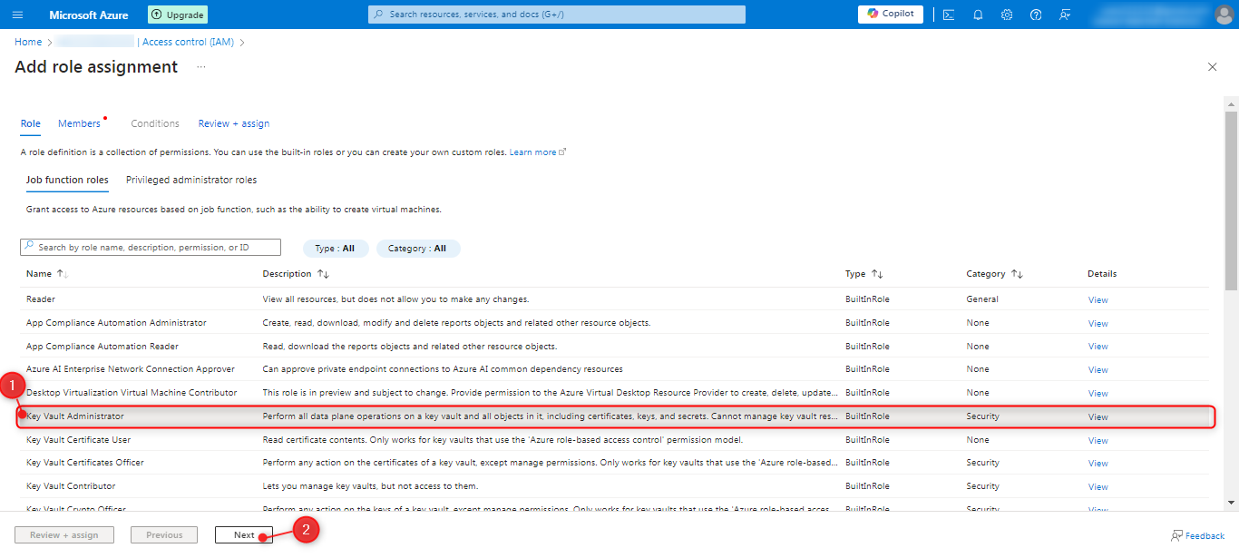This screenshot has height=558, width=1239.
Task: Switch to the Role tab
Action: [x=30, y=123]
